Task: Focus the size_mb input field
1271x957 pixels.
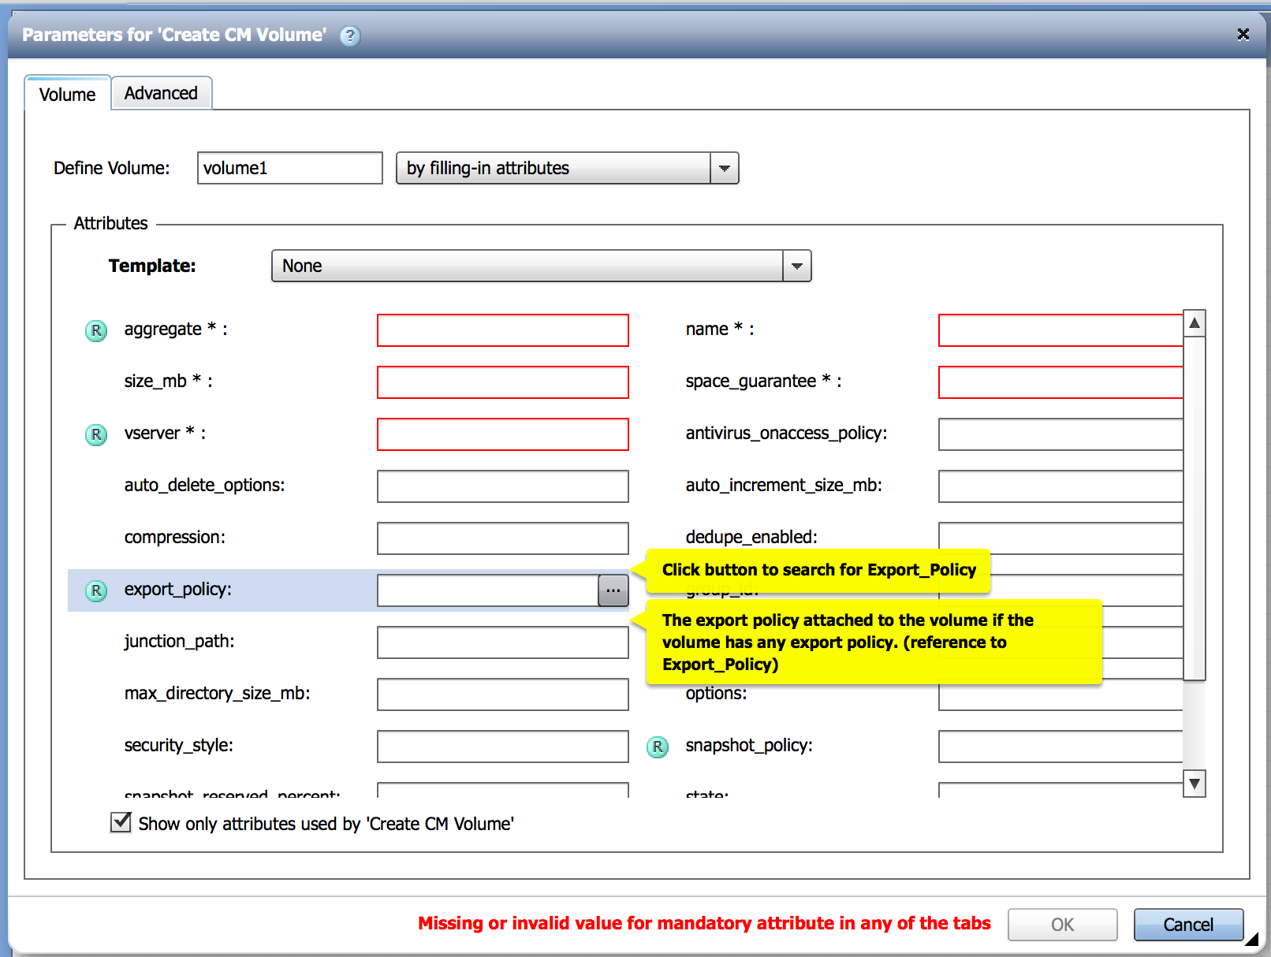Action: coord(502,382)
